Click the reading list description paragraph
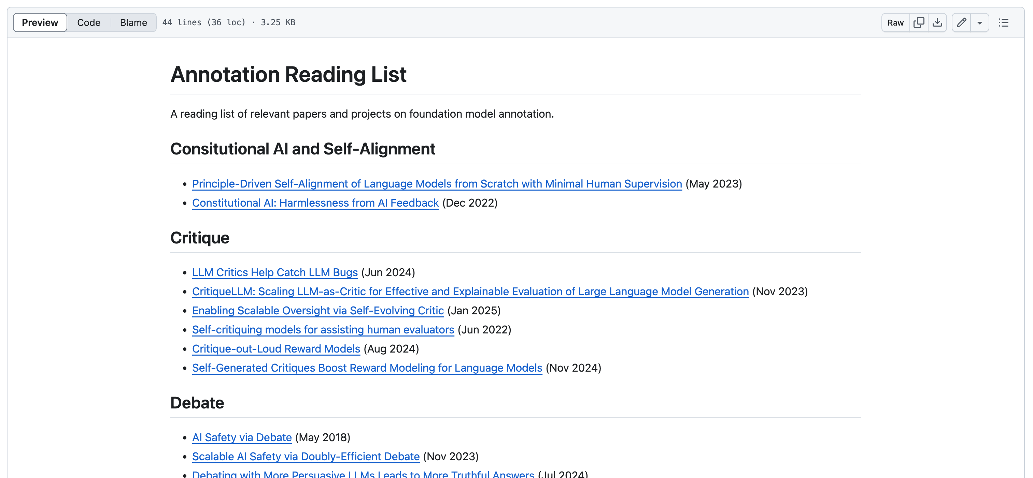The image size is (1033, 478). pyautogui.click(x=362, y=114)
